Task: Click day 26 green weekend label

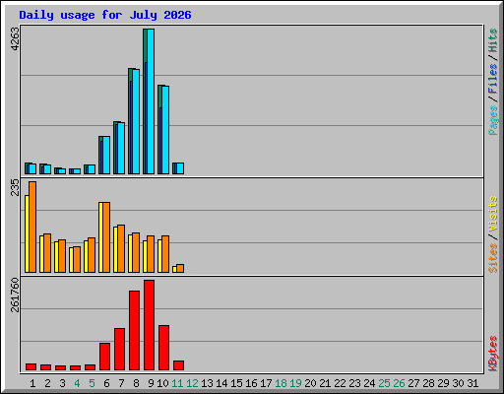Action: pos(399,383)
